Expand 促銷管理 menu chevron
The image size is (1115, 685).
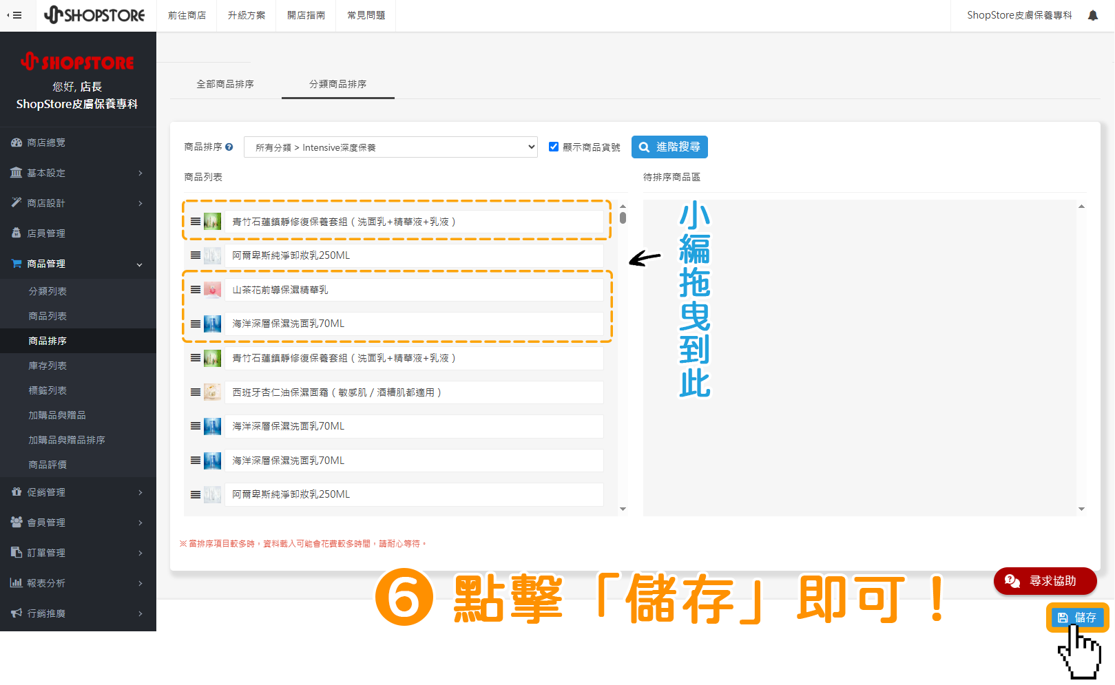tap(140, 492)
